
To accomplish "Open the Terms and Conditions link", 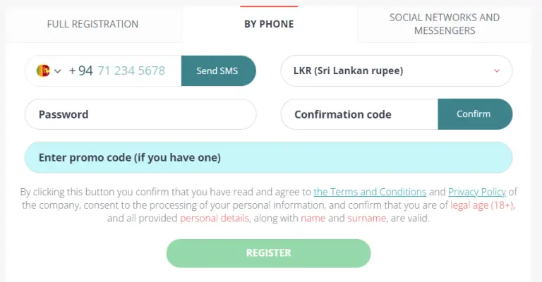I will point(370,192).
